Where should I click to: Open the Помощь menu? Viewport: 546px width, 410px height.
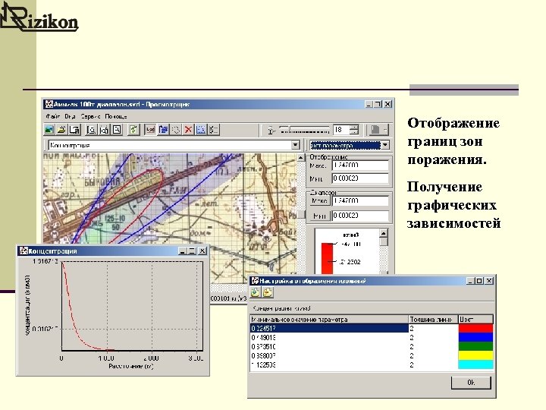pos(116,116)
